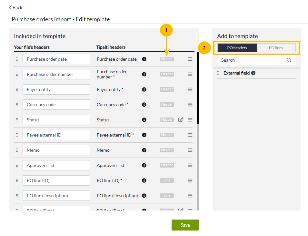Open hamburger menu for Purchase order date row

tap(190, 59)
